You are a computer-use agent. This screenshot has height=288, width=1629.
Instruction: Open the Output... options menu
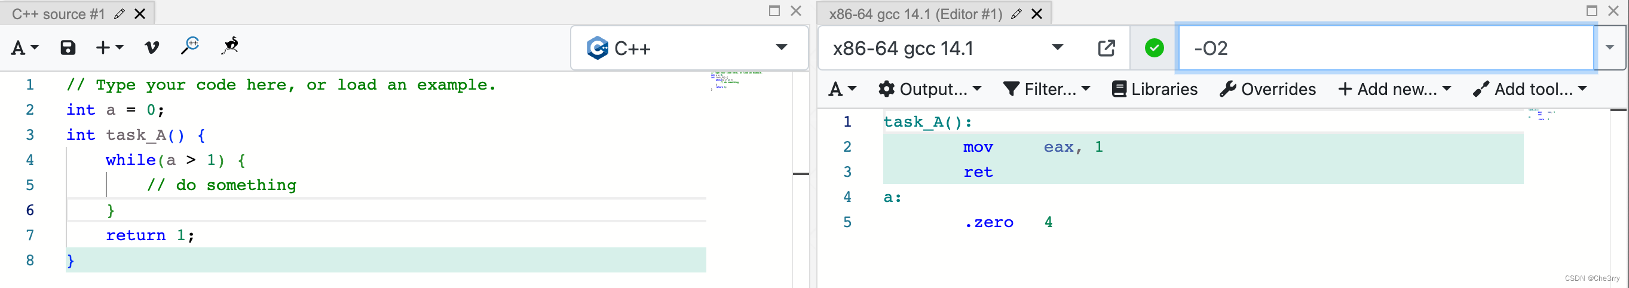[x=930, y=89]
